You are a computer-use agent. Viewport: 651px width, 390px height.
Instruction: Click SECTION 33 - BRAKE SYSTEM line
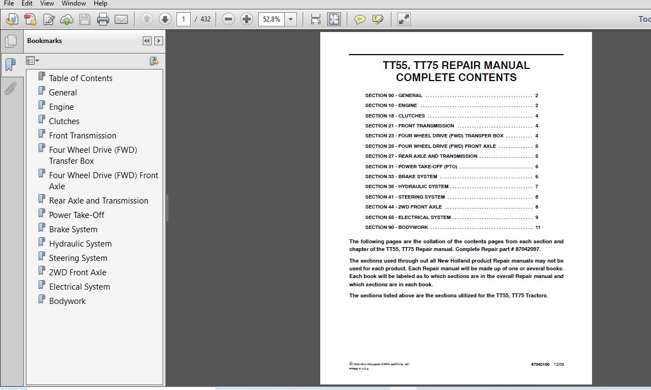(451, 177)
